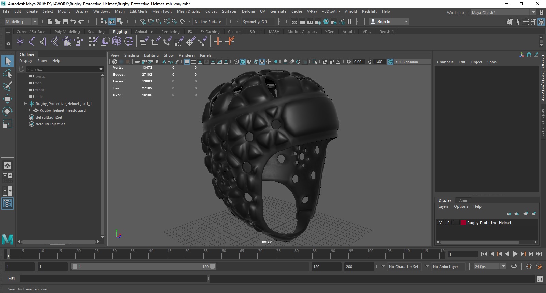Select the arrow Select tool in toolbox
The width and height of the screenshot is (546, 293).
[x=8, y=61]
